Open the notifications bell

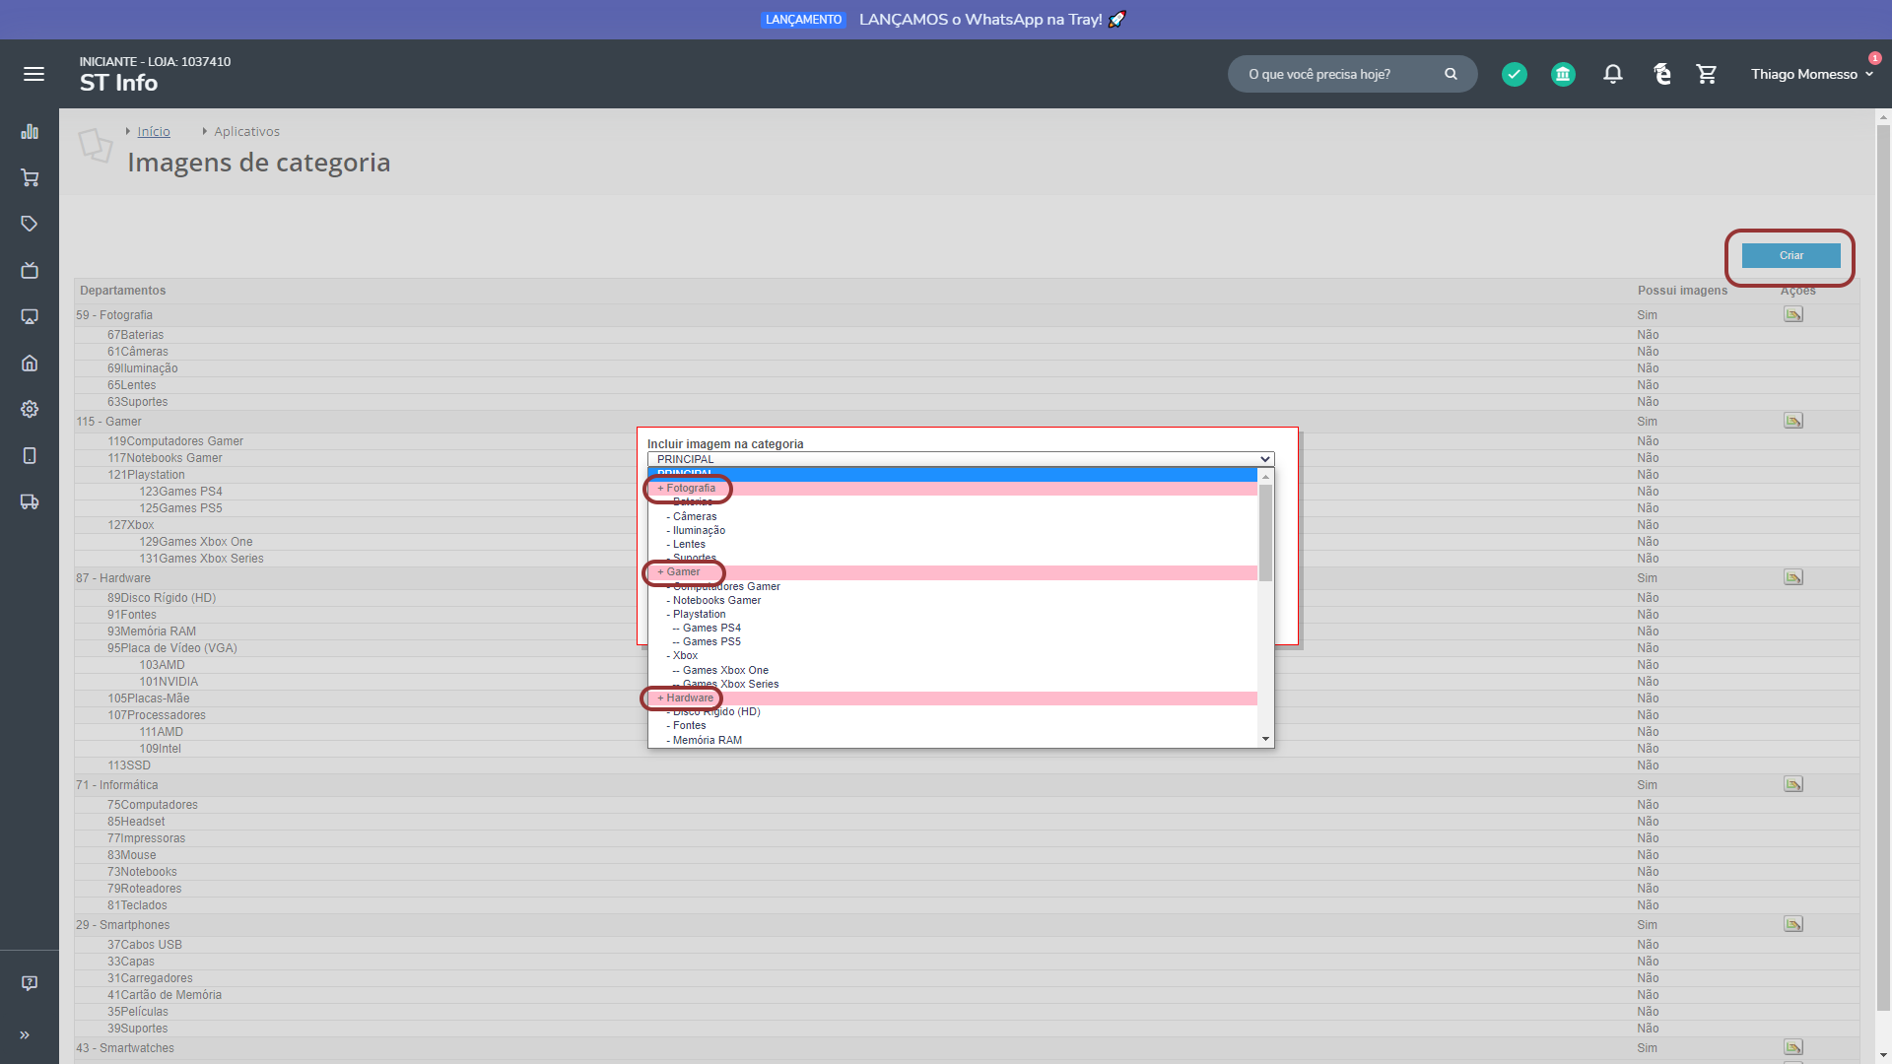(1612, 74)
